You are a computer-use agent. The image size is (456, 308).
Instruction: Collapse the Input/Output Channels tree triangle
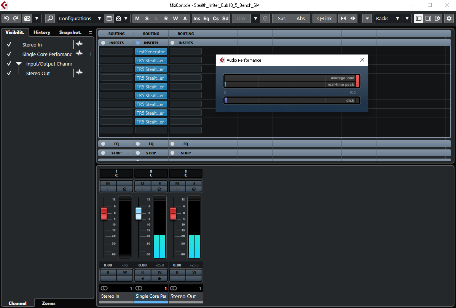point(19,64)
